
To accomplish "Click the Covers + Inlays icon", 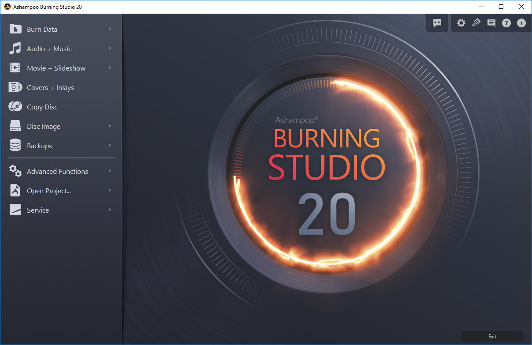I will pyautogui.click(x=15, y=87).
